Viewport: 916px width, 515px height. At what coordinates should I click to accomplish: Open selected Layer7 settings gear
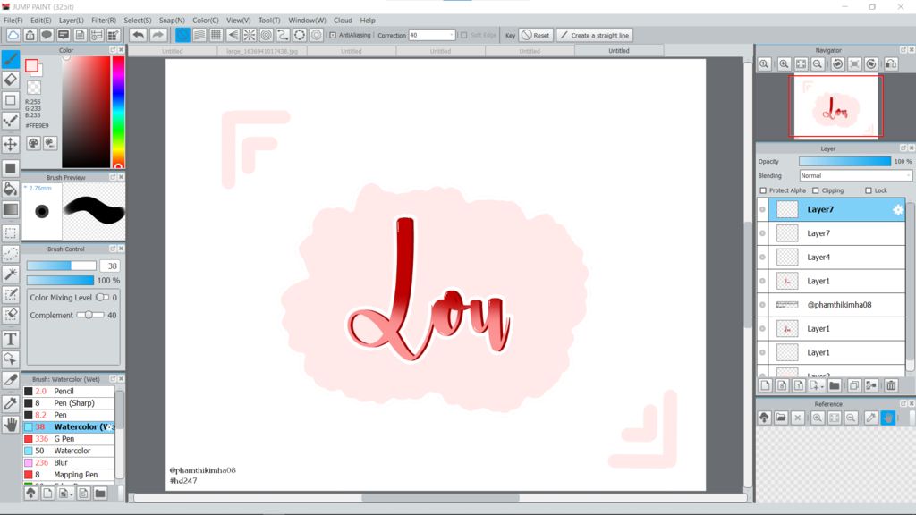[x=898, y=209]
